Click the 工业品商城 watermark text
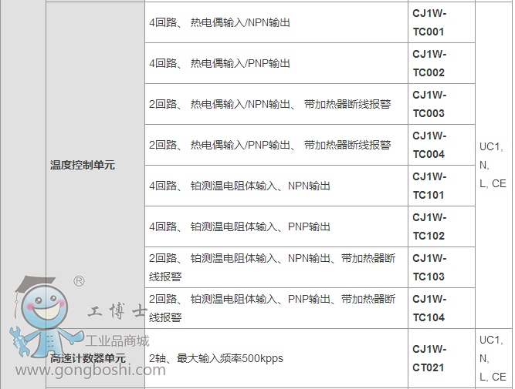 pos(117,341)
